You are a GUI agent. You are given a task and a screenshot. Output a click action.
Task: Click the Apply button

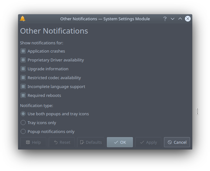click(148, 142)
